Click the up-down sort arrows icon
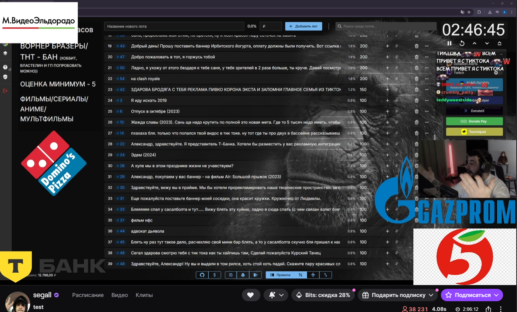The image size is (517, 312). [x=326, y=275]
